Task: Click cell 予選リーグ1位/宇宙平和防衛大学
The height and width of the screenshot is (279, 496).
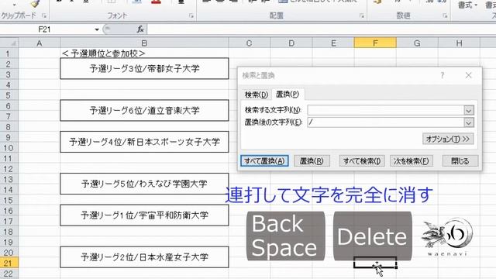Action: [144, 215]
